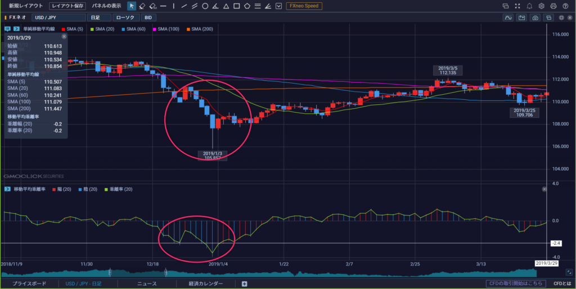Click レイアウト保存 button
576x289 pixels.
[67, 6]
